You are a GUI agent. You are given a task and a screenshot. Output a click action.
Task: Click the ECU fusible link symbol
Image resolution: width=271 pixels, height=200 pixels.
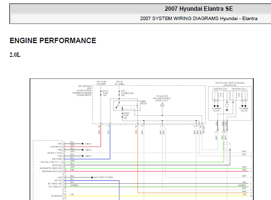pos(119,93)
